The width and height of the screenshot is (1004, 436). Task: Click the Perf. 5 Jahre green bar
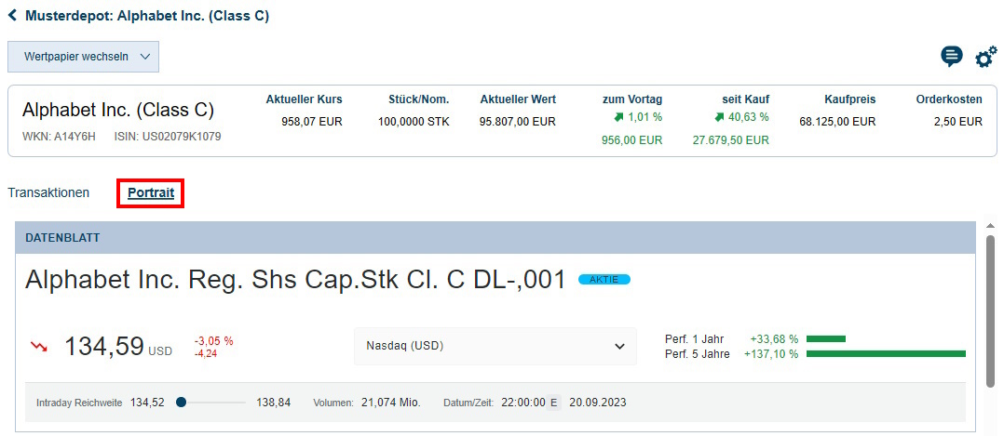pos(886,353)
